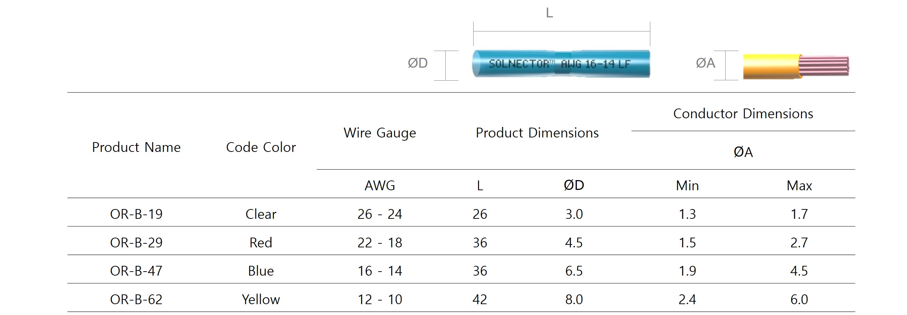Screen dimensions: 907x315
Task: Click the AWG subheader
Action: coord(379,186)
